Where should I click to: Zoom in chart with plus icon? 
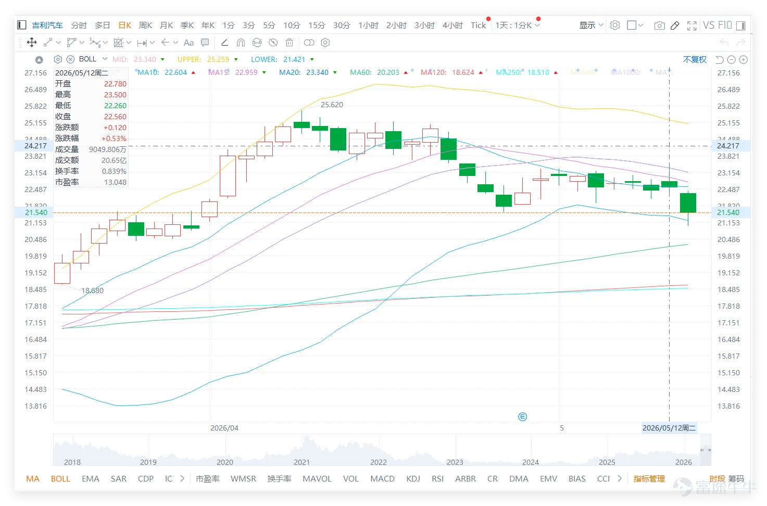click(744, 60)
